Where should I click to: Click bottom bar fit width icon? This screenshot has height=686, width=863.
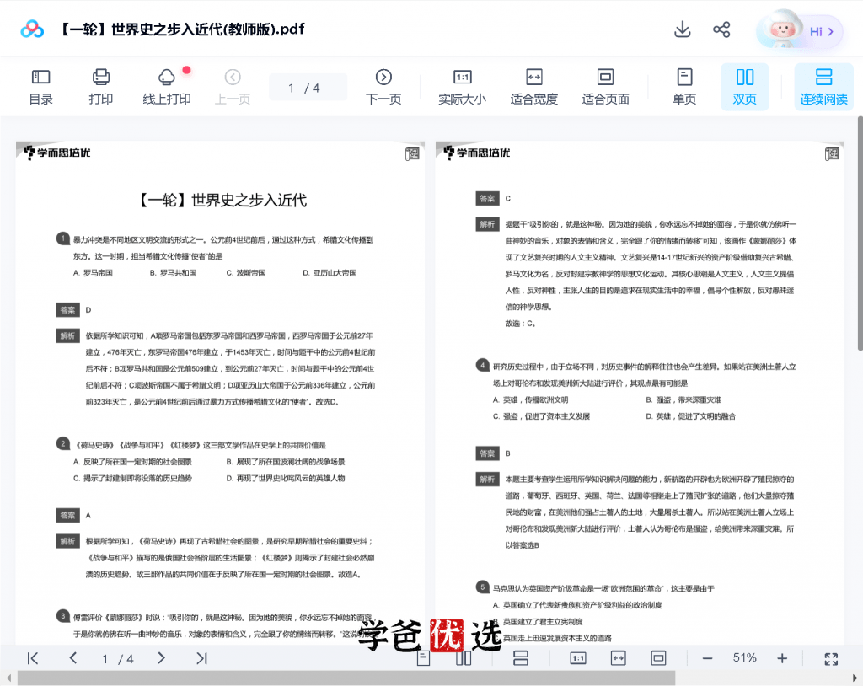[x=618, y=658]
